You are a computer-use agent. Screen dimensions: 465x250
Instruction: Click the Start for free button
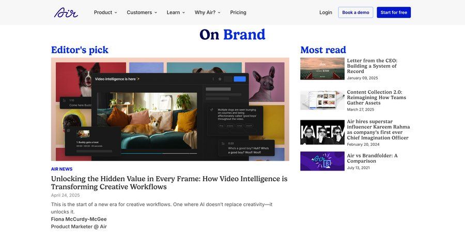pos(393,12)
